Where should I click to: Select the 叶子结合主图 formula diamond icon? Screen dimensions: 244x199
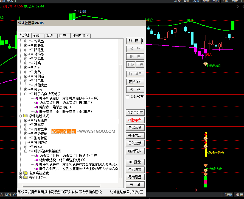[x=37, y=111]
